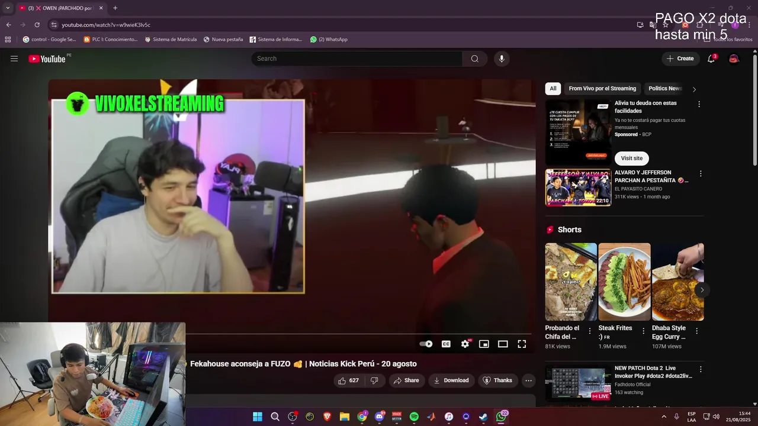Open a new browser tab
The width and height of the screenshot is (758, 426).
115,8
